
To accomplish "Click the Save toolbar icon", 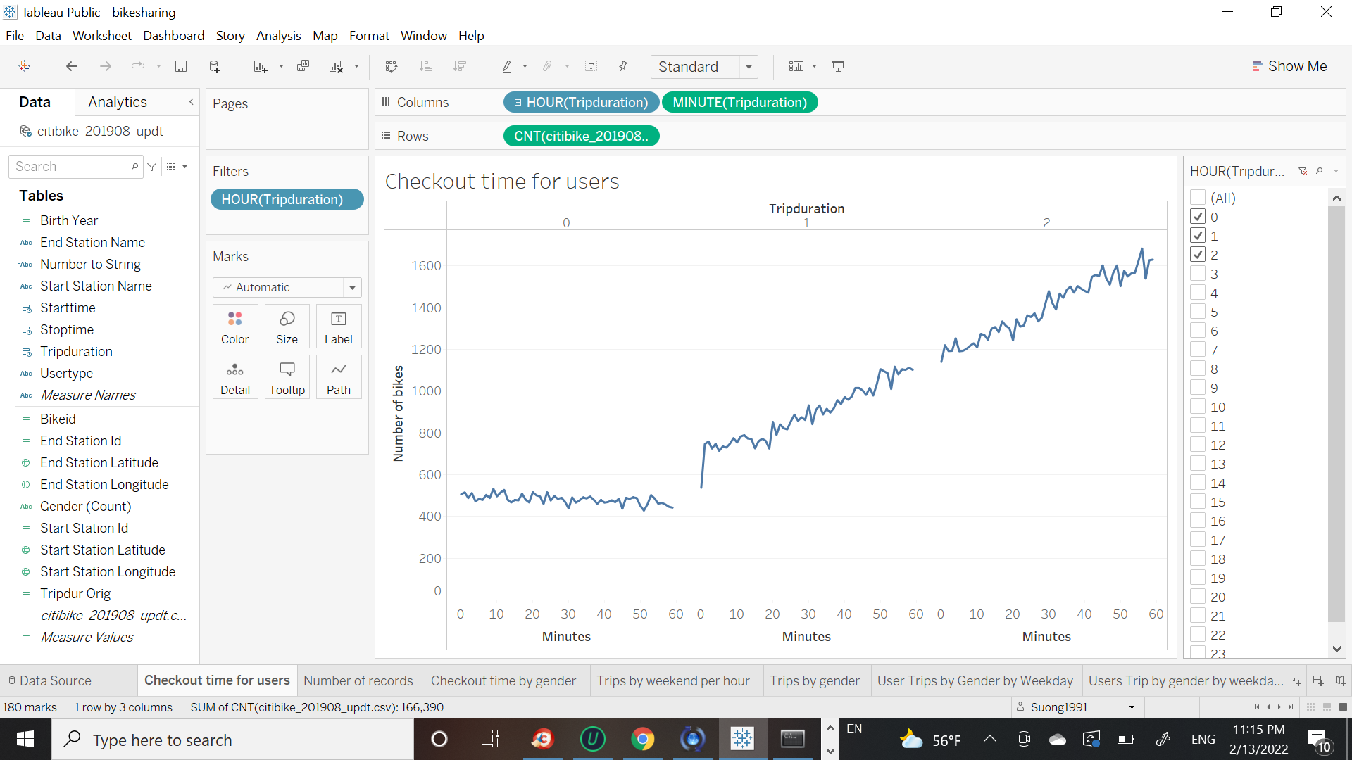I will pos(181,66).
